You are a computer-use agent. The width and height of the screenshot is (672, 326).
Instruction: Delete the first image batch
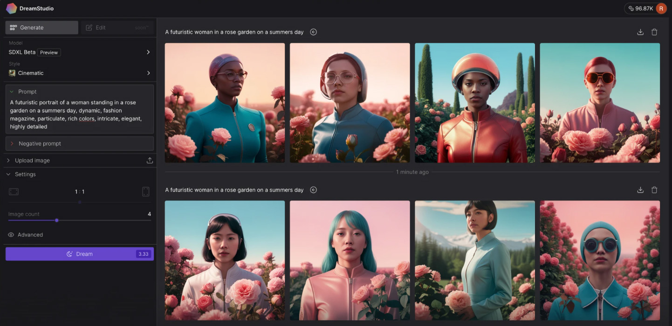[x=654, y=32]
